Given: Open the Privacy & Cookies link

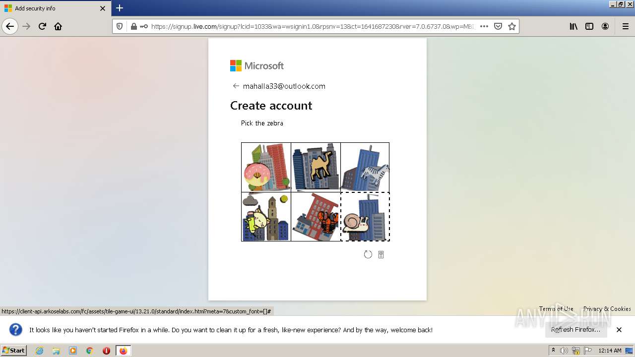Looking at the screenshot, I should (x=607, y=308).
